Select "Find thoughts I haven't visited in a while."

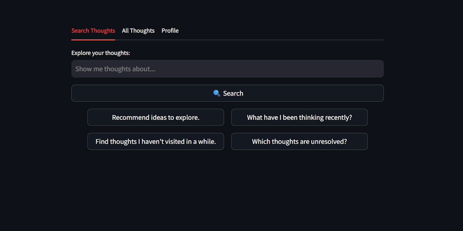pos(156,142)
